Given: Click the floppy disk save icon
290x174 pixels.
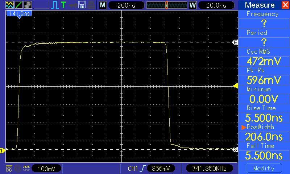Looking at the screenshot, I should point(82,5).
